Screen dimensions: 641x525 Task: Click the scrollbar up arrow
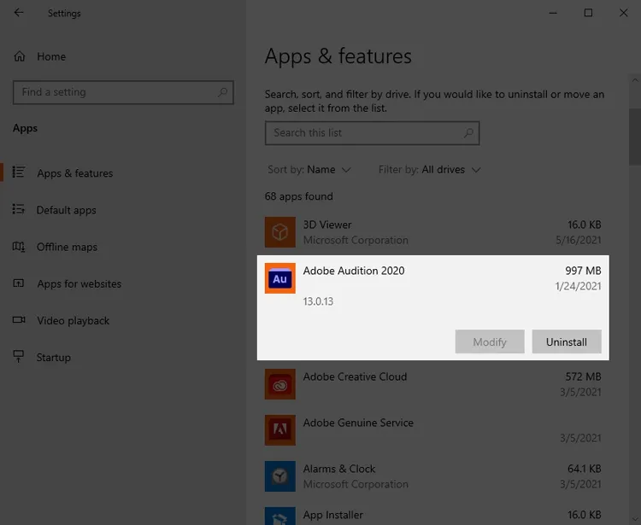[x=635, y=80]
